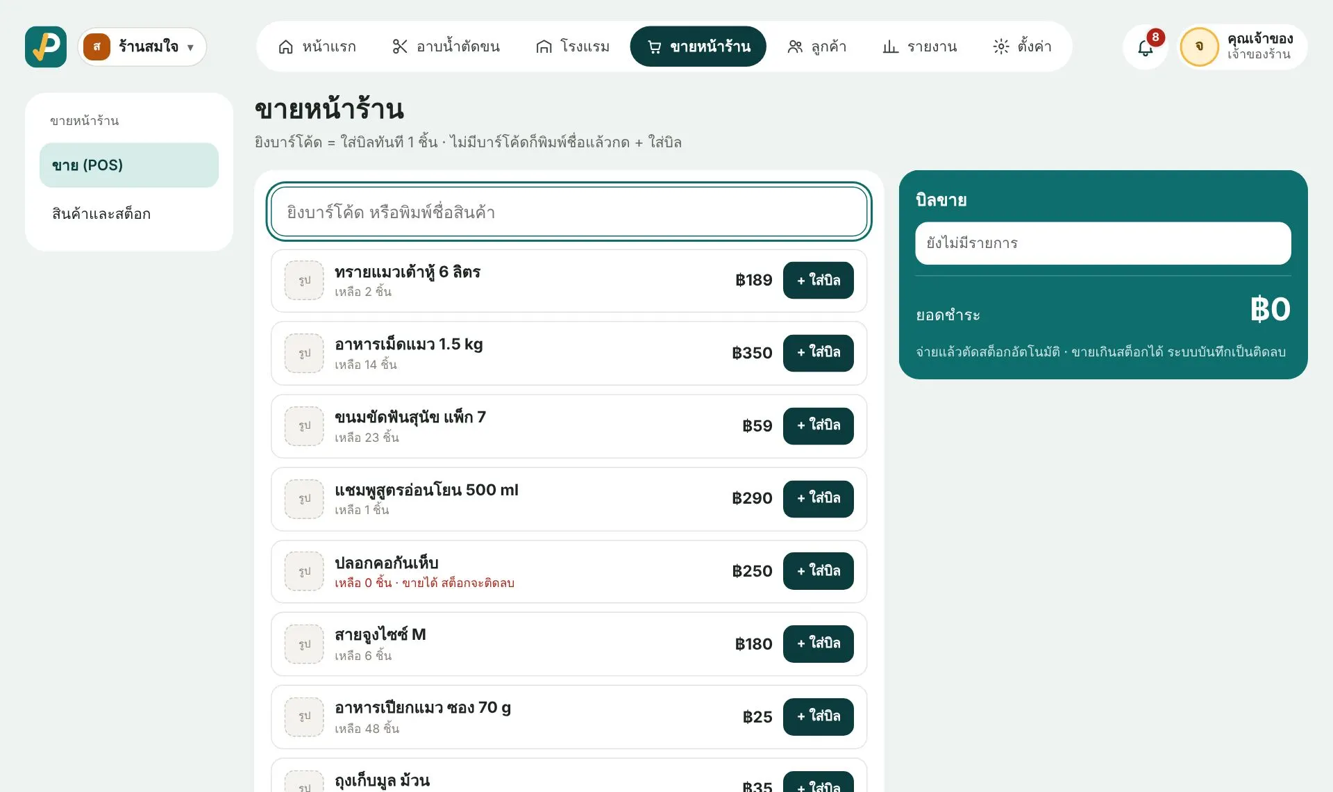Click the ฿350 price text
Viewport: 1333px width, 792px height.
(752, 353)
